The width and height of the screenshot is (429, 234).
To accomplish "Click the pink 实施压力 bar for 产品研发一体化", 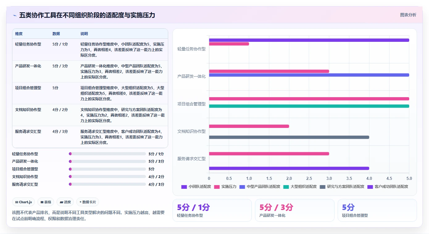I will (x=269, y=71).
